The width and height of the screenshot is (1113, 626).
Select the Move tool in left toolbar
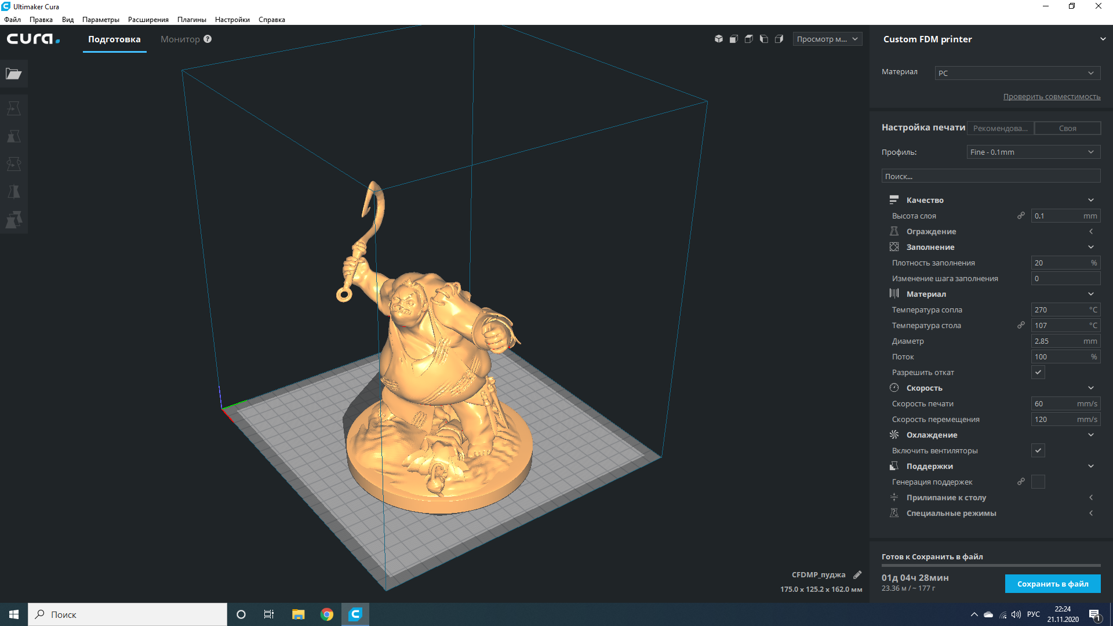[x=14, y=108]
